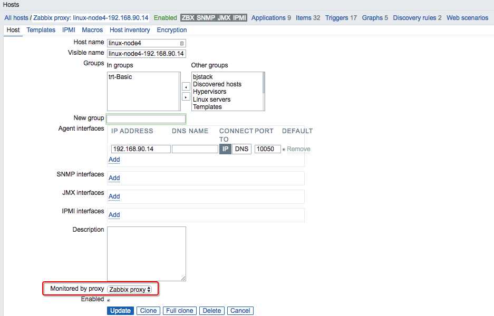The image size is (494, 316).
Task: Click the Cancel button
Action: coord(240,311)
